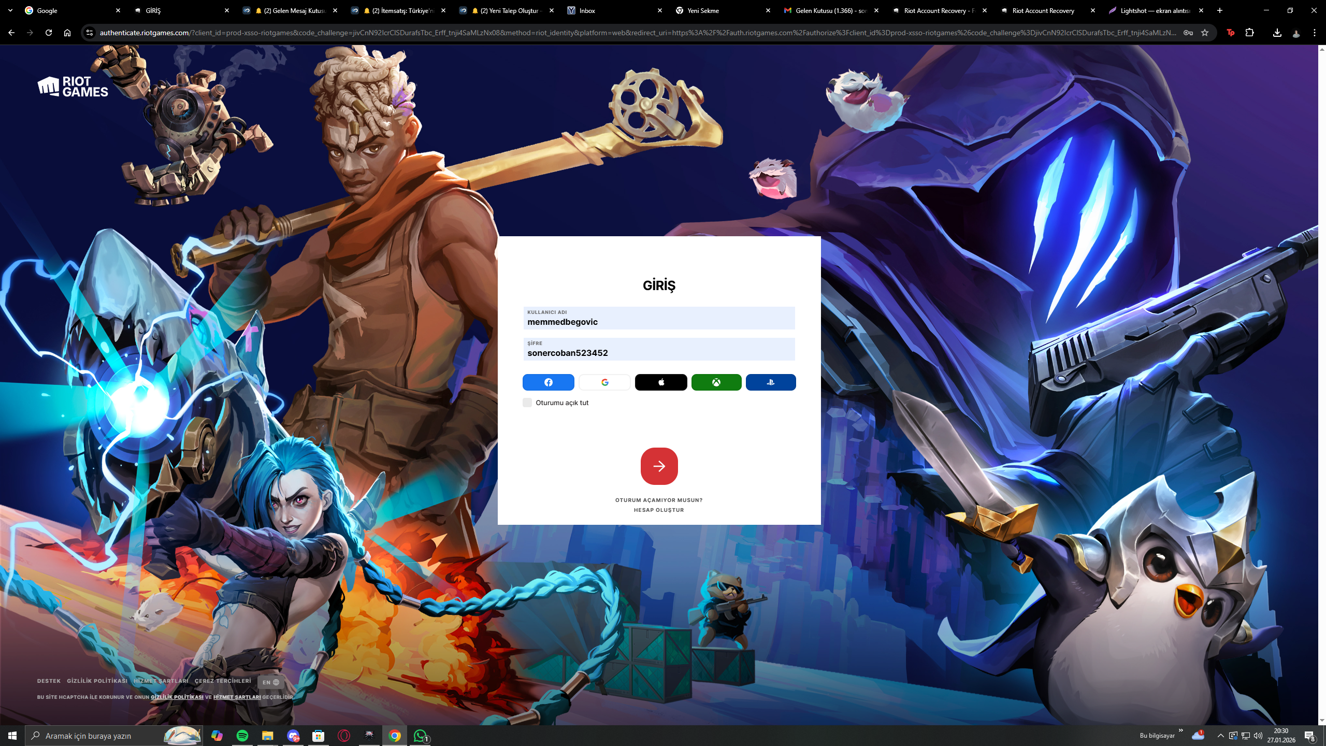Viewport: 1326px width, 746px height.
Task: Sign in with Facebook button
Action: 548,382
